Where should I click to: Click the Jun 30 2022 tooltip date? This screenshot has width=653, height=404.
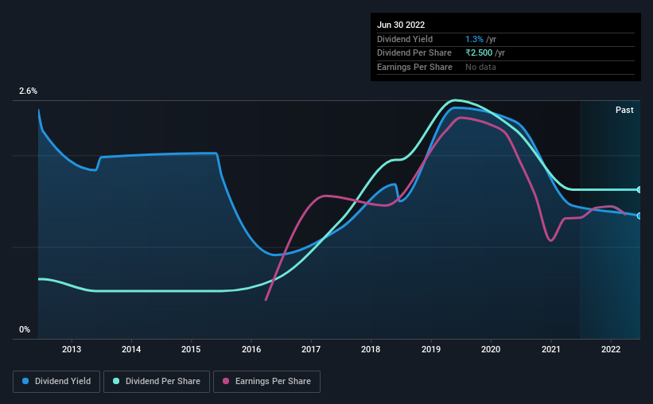pos(401,25)
